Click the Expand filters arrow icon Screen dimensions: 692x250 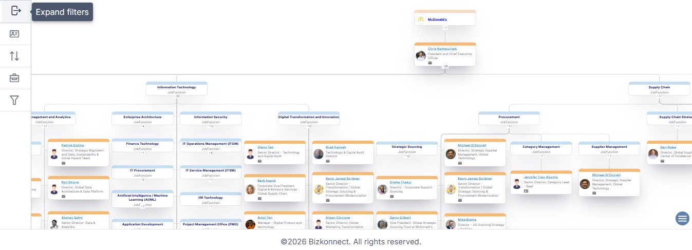15,11
